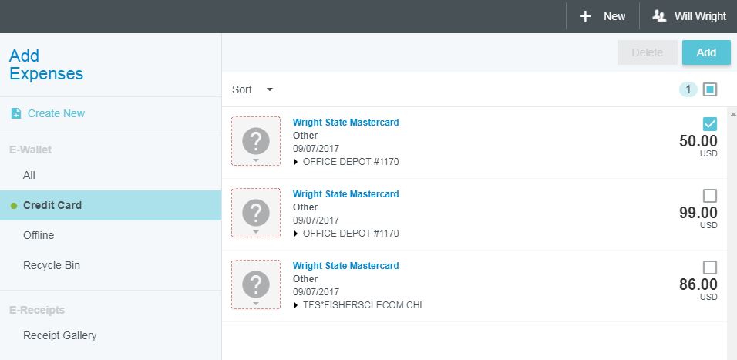Click the question mark icon for 99.00 expense
737x360 pixels.
256,213
